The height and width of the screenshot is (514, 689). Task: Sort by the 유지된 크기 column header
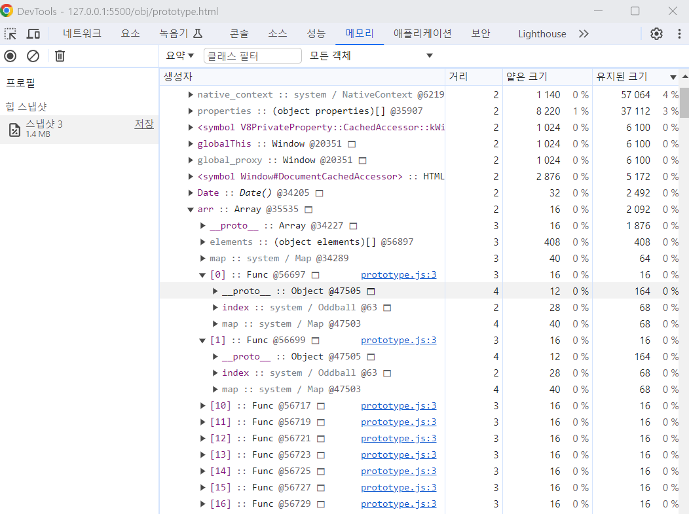pos(635,77)
